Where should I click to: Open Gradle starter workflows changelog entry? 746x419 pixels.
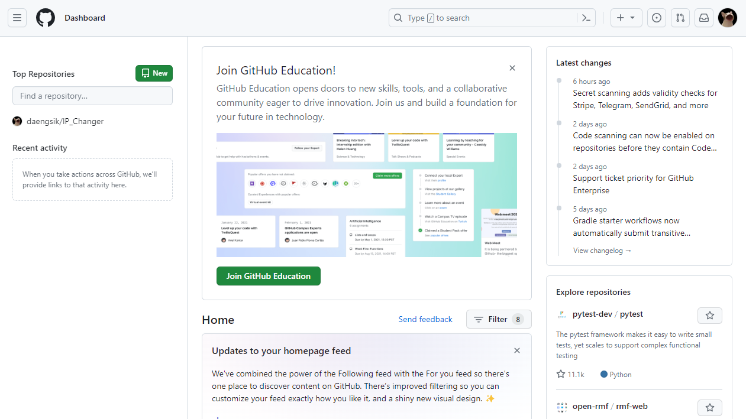pyautogui.click(x=632, y=227)
